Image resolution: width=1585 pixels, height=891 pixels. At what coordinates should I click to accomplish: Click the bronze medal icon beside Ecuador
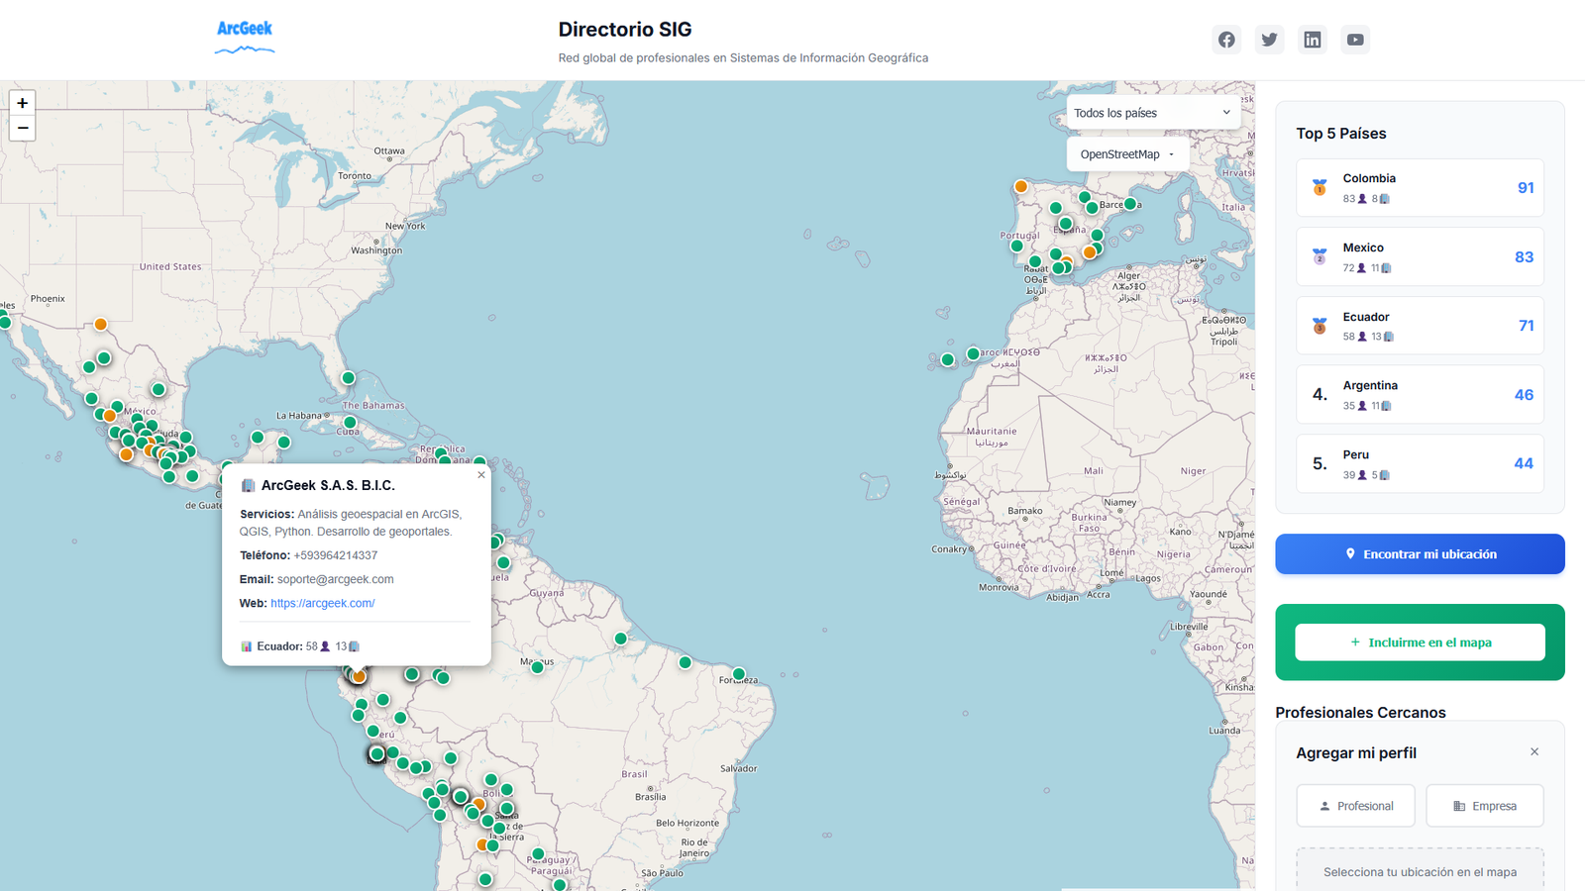pyautogui.click(x=1320, y=326)
